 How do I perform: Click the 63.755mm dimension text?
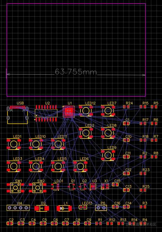(x=76, y=72)
